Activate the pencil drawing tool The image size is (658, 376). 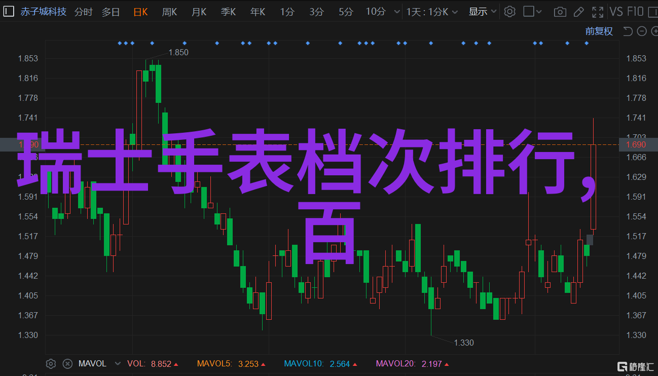pyautogui.click(x=579, y=11)
